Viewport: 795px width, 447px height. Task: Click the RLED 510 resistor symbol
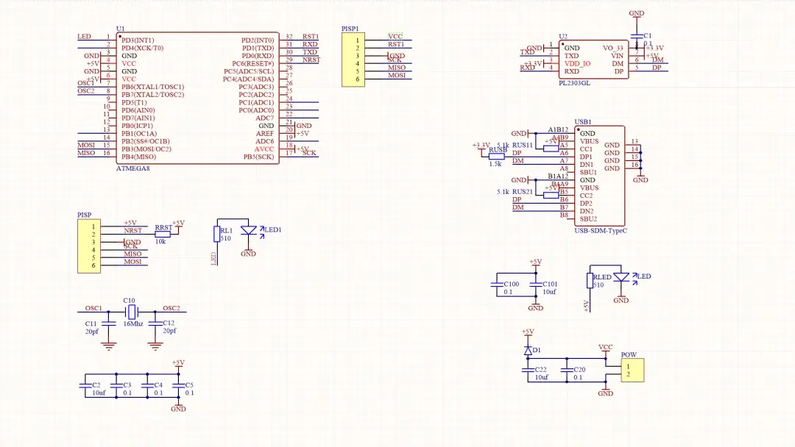[x=590, y=280]
